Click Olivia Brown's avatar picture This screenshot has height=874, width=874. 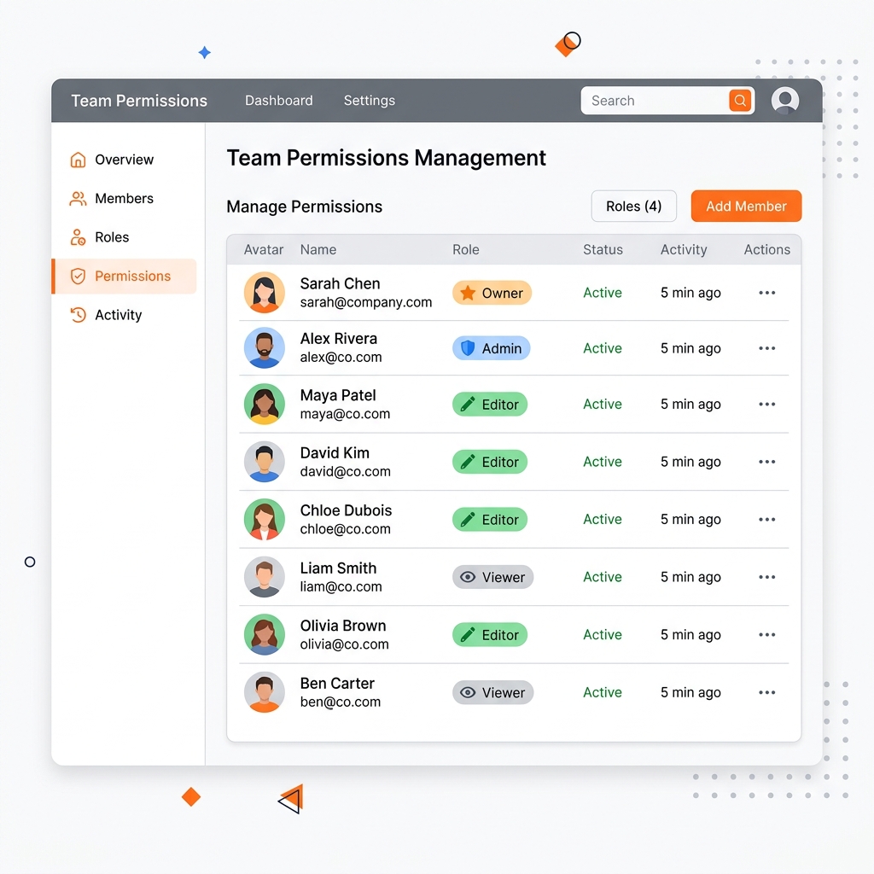(265, 635)
